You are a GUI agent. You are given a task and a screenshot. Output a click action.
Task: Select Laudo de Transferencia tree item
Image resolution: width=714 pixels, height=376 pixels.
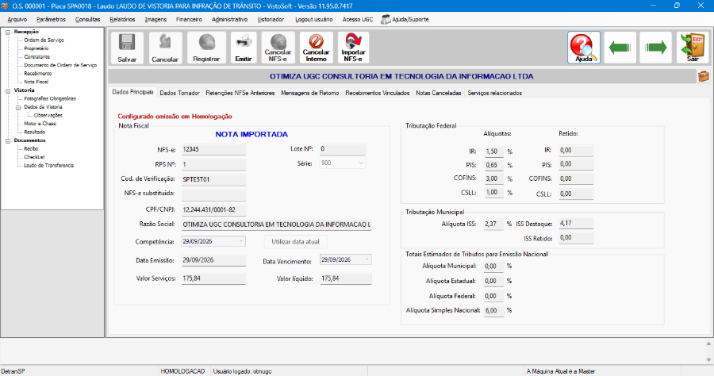[x=48, y=166]
